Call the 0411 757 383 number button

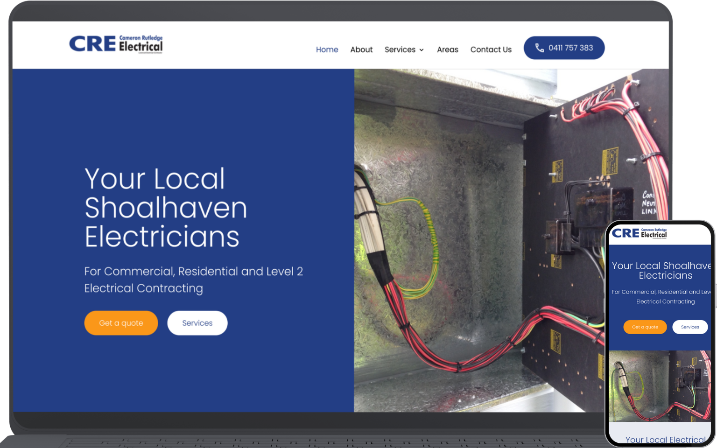click(x=564, y=48)
